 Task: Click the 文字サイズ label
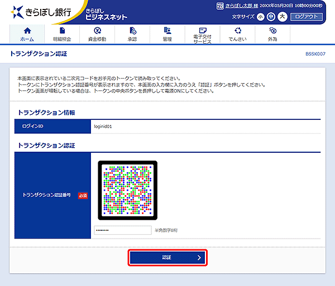(243, 17)
